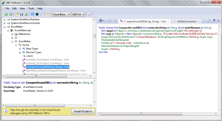
Task: Click the tree panel horizontal scrollbar
Action: [x=36, y=76]
